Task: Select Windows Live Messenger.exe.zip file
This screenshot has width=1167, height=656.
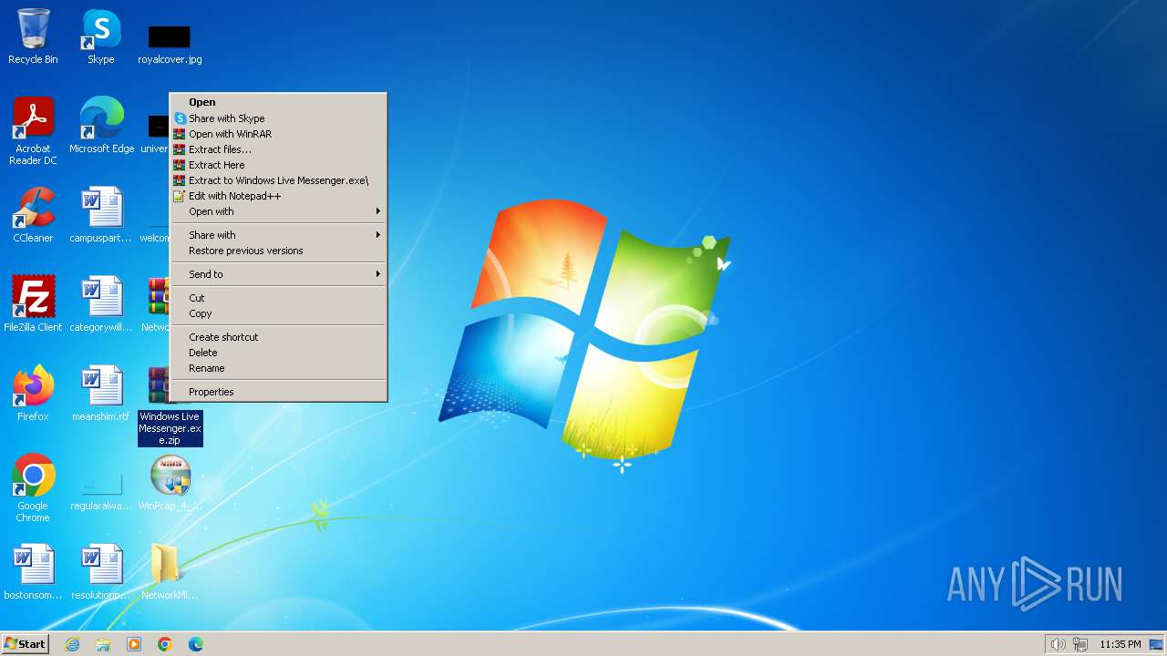Action: click(x=170, y=407)
